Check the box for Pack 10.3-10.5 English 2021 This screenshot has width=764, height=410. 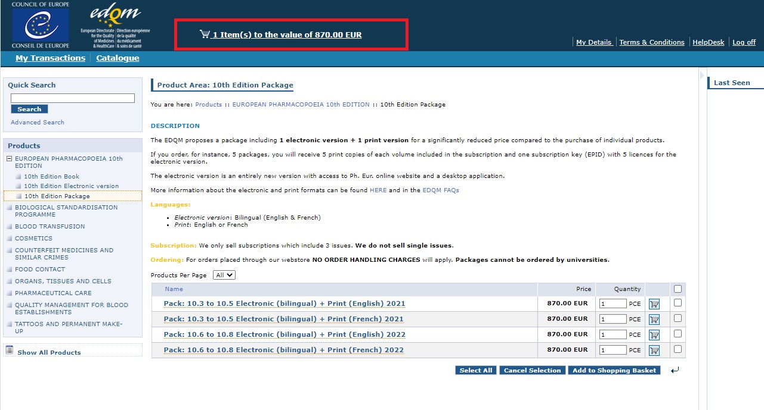pos(678,303)
